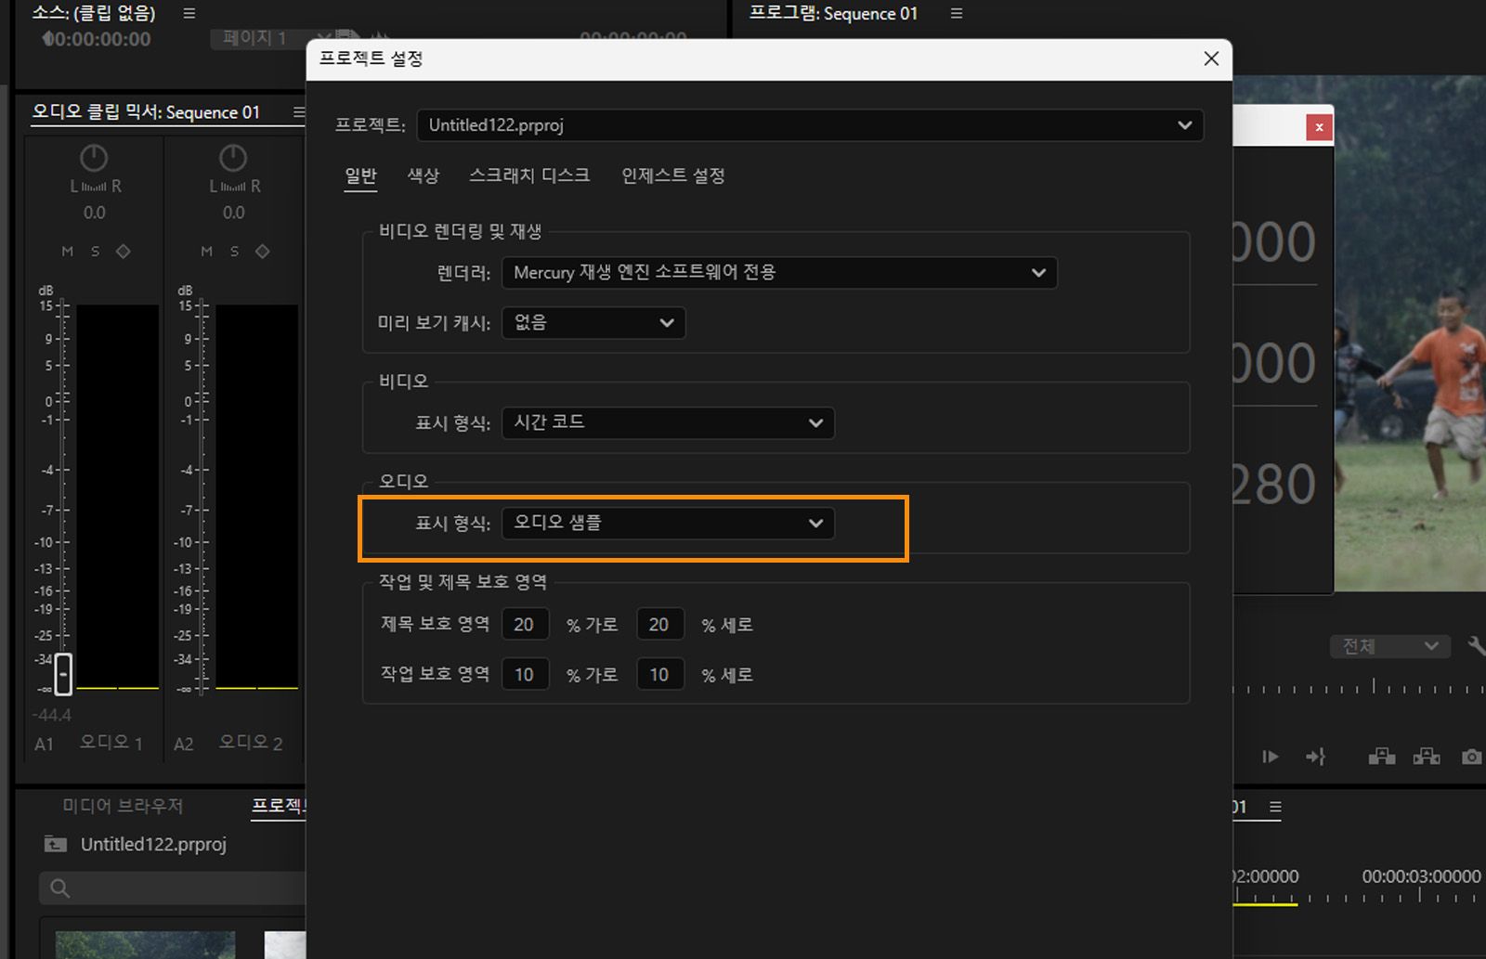Select the 색상 tab in Project Settings
Viewport: 1486px width, 959px height.
click(x=423, y=175)
